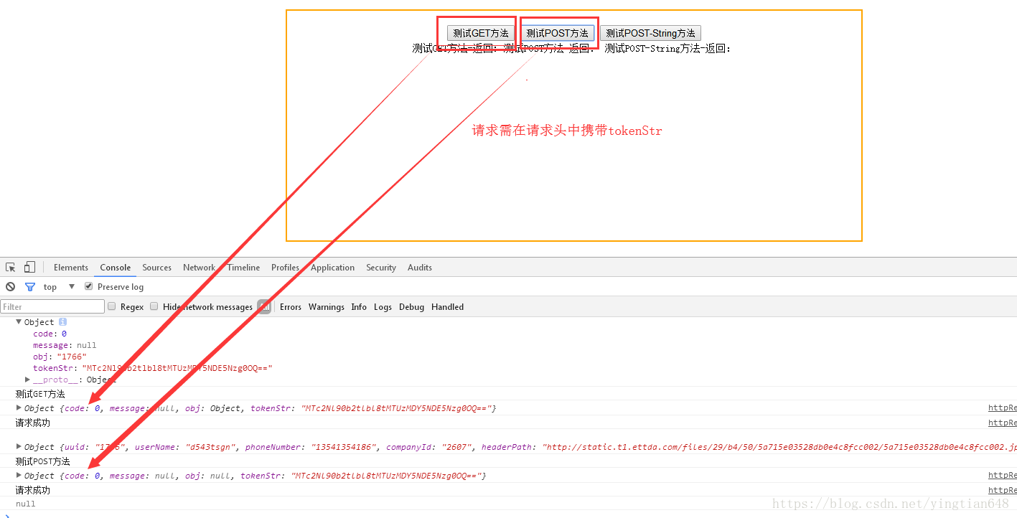Viewport: 1017px width, 518px height.
Task: Select the Console tab
Action: tap(116, 268)
